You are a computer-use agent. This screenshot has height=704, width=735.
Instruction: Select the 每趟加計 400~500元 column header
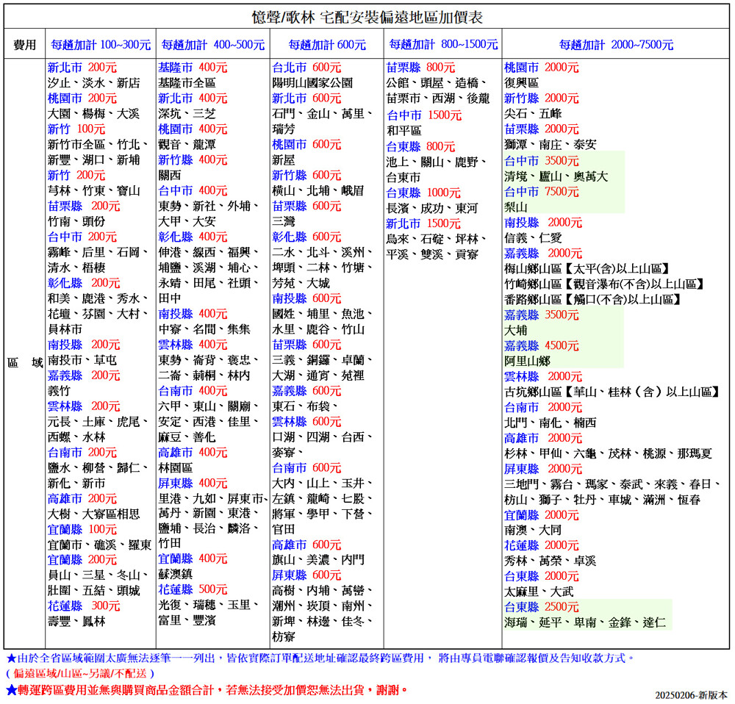(212, 45)
